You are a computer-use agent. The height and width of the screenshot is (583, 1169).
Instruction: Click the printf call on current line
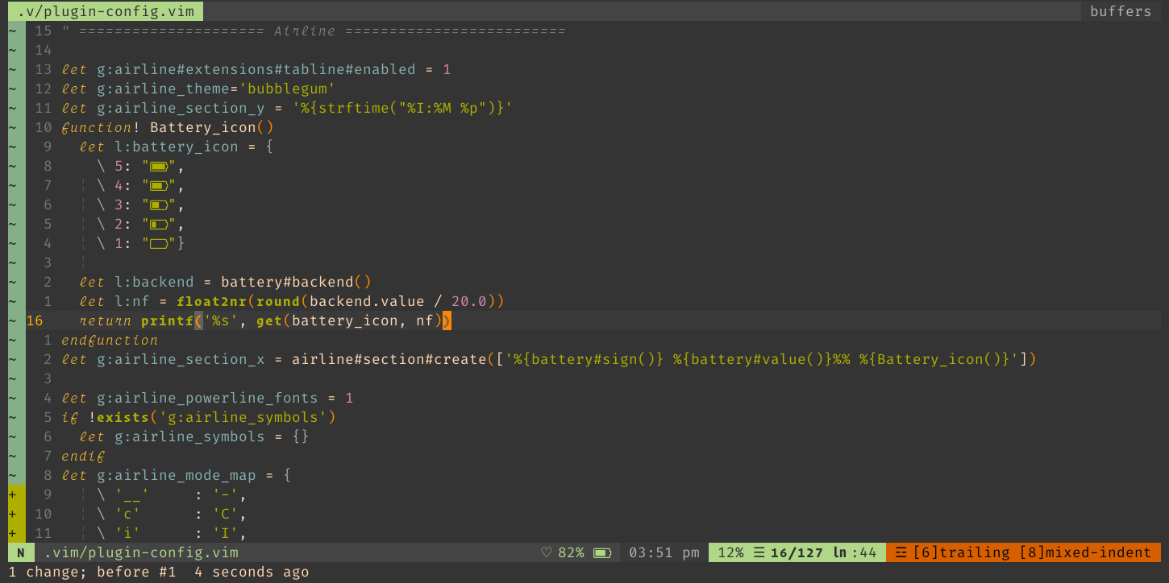(168, 320)
